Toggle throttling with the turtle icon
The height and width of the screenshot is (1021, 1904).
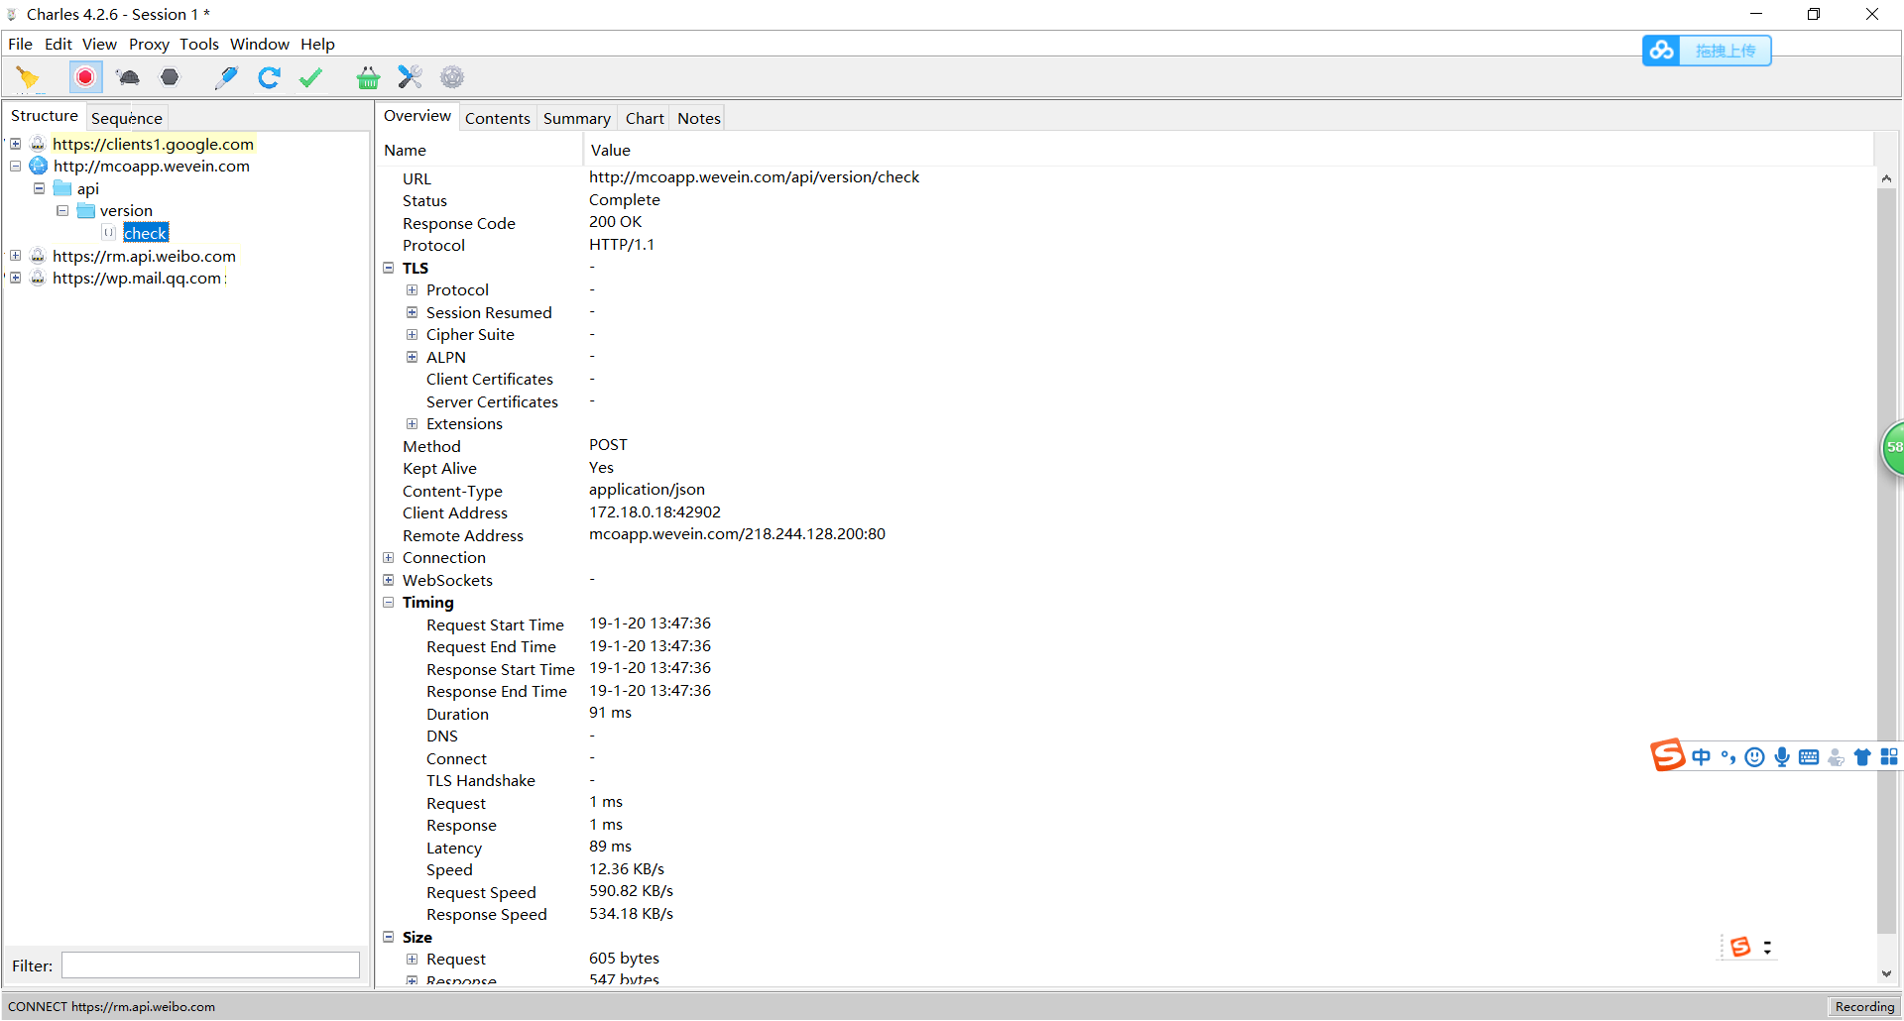click(x=128, y=77)
